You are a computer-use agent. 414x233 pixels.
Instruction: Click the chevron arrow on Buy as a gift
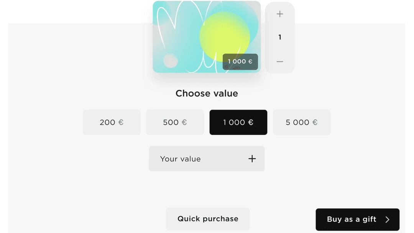pos(387,219)
